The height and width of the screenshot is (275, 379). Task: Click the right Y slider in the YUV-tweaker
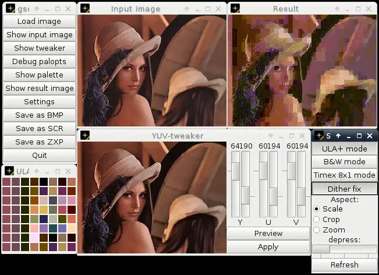[x=245, y=184]
